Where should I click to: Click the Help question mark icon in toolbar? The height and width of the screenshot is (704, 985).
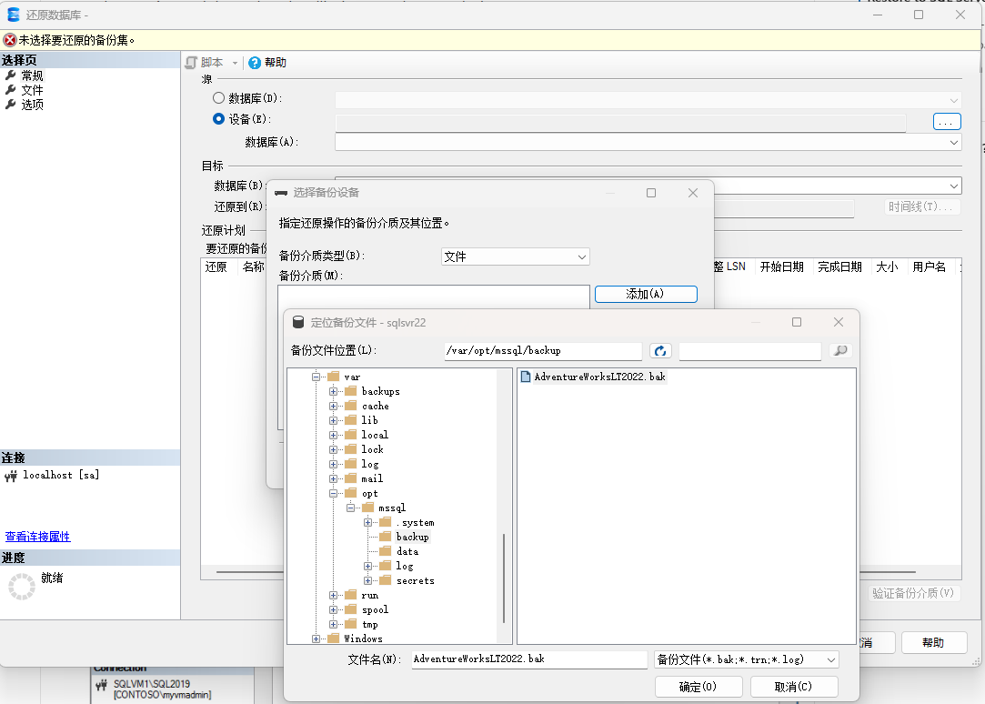click(255, 63)
